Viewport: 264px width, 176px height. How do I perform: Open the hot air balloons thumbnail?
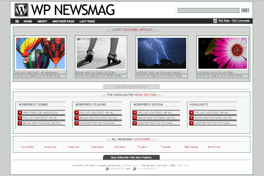40,53
